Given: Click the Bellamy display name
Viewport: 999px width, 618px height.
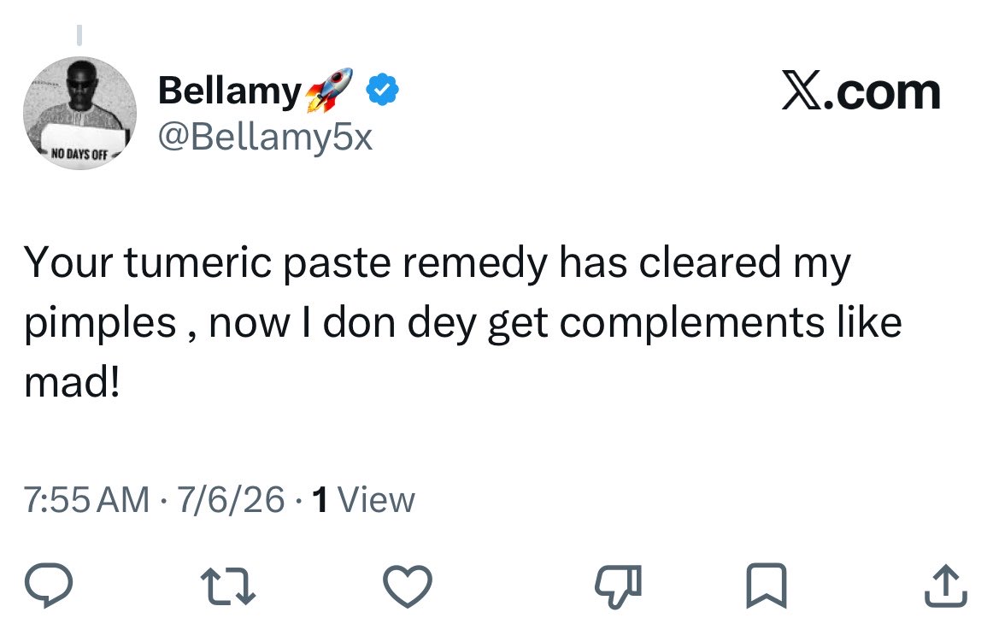Looking at the screenshot, I should pyautogui.click(x=229, y=91).
